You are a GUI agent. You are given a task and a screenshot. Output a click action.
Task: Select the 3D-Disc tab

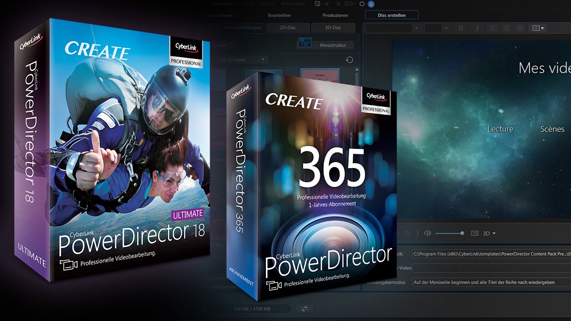point(332,28)
